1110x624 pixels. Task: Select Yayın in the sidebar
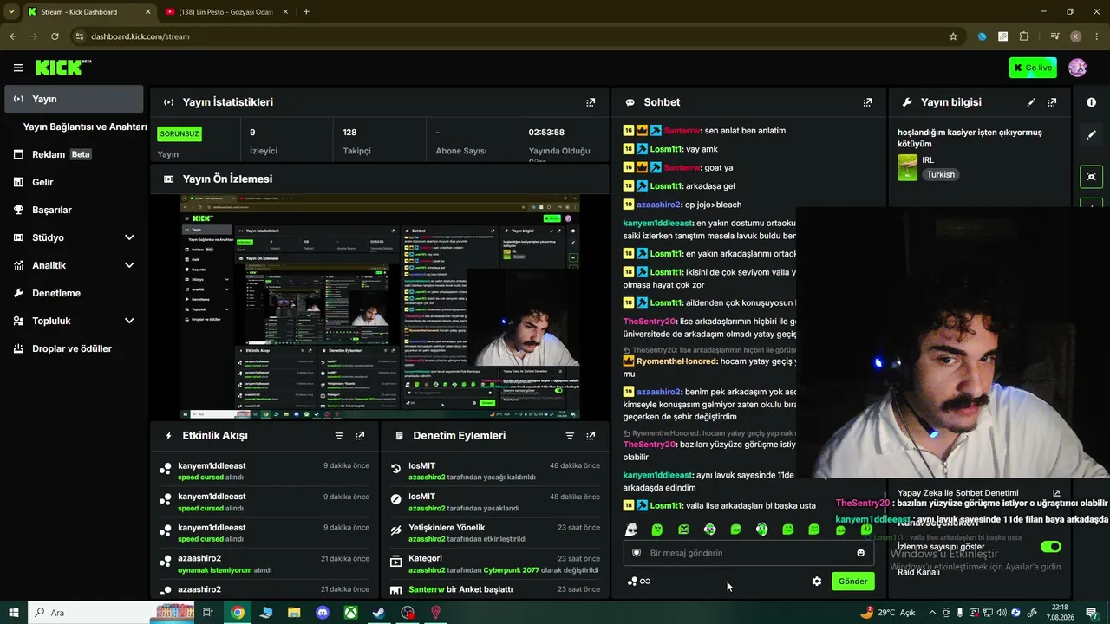point(74,99)
